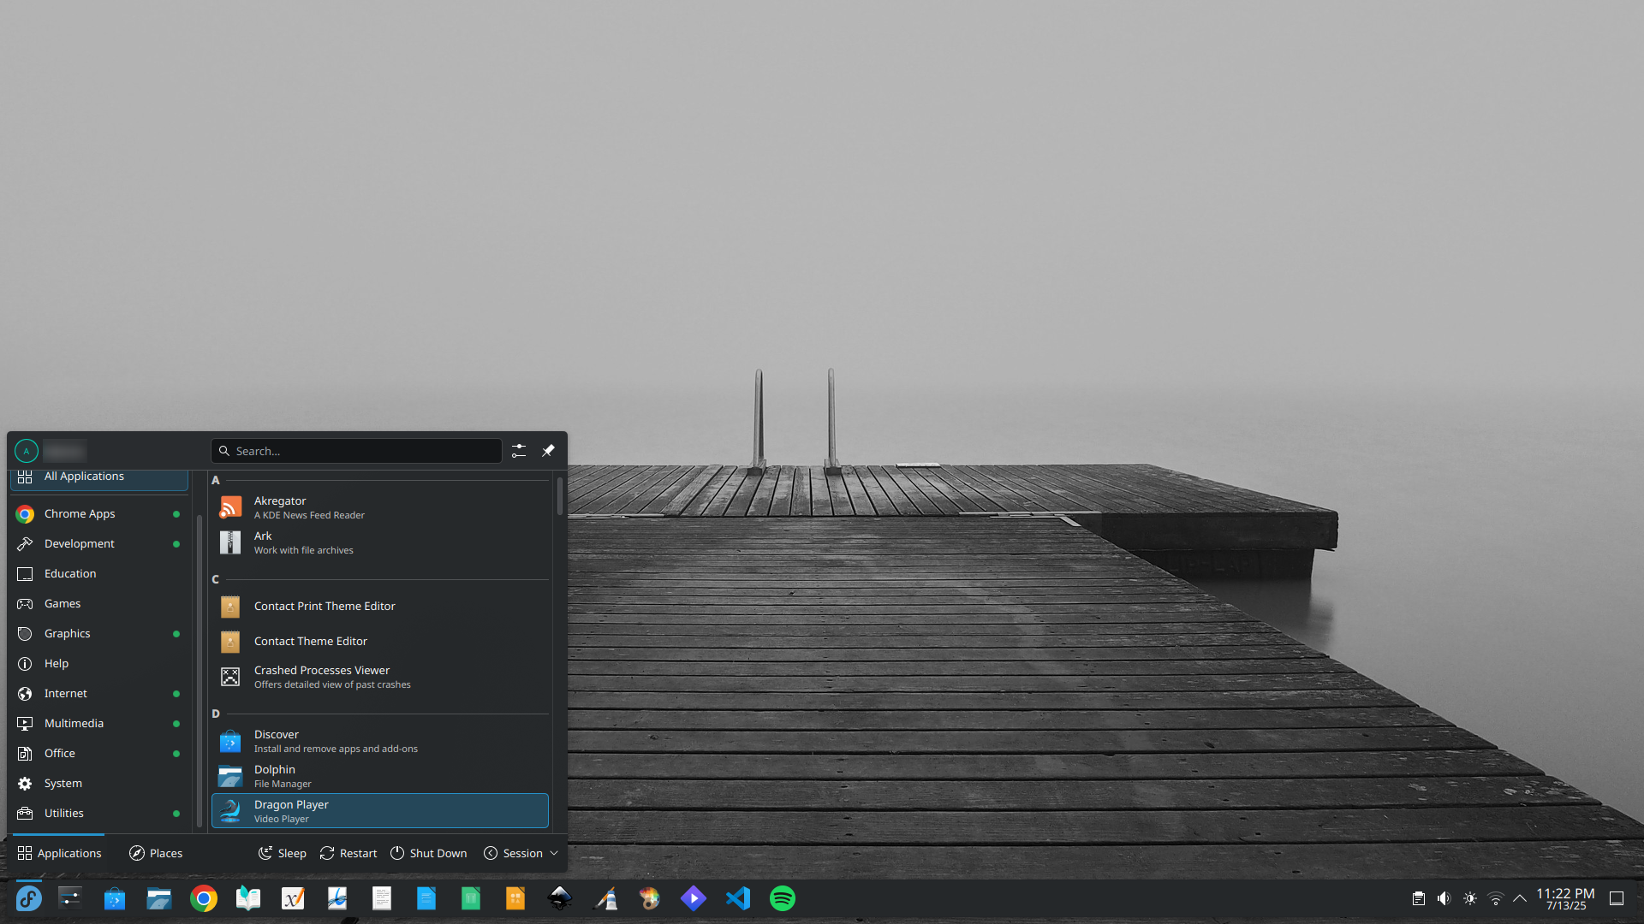
Task: Launch Akregator from the app list
Action: [x=380, y=507]
